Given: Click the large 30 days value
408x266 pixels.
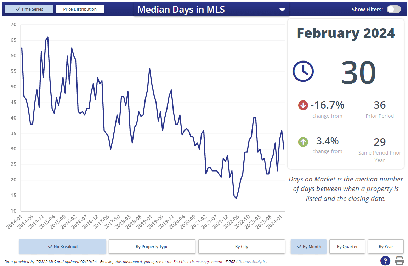Looking at the screenshot, I should 358,72.
